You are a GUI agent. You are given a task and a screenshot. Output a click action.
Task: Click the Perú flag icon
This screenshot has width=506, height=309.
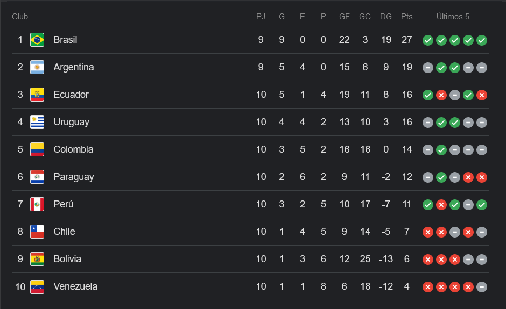coord(37,204)
